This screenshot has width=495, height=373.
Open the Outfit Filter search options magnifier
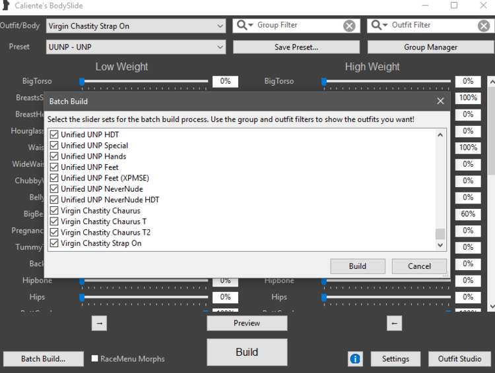(x=379, y=25)
